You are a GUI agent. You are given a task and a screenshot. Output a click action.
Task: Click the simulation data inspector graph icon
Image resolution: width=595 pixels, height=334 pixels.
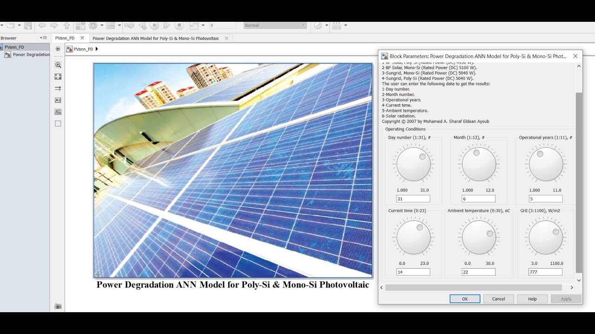pos(194,26)
